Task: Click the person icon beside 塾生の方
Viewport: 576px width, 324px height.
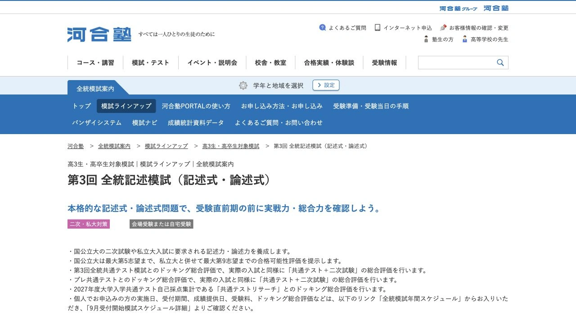Action: pyautogui.click(x=426, y=39)
